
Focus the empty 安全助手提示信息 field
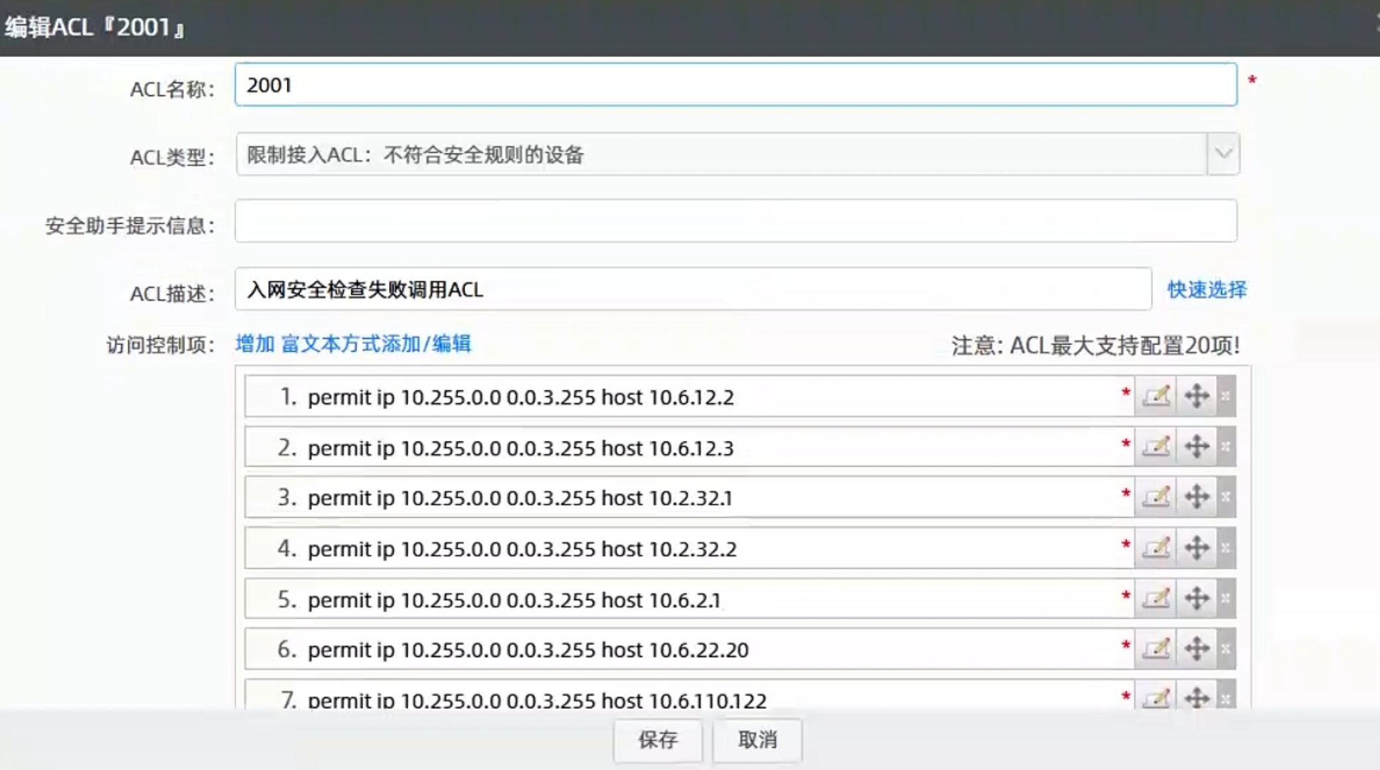[735, 221]
